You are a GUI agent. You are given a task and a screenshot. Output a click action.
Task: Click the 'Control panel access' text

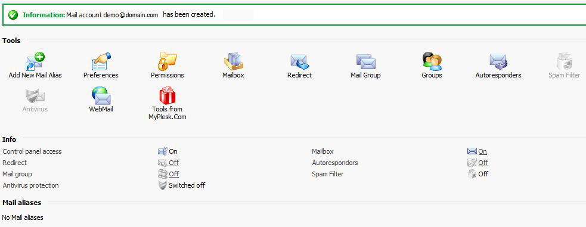tap(32, 151)
